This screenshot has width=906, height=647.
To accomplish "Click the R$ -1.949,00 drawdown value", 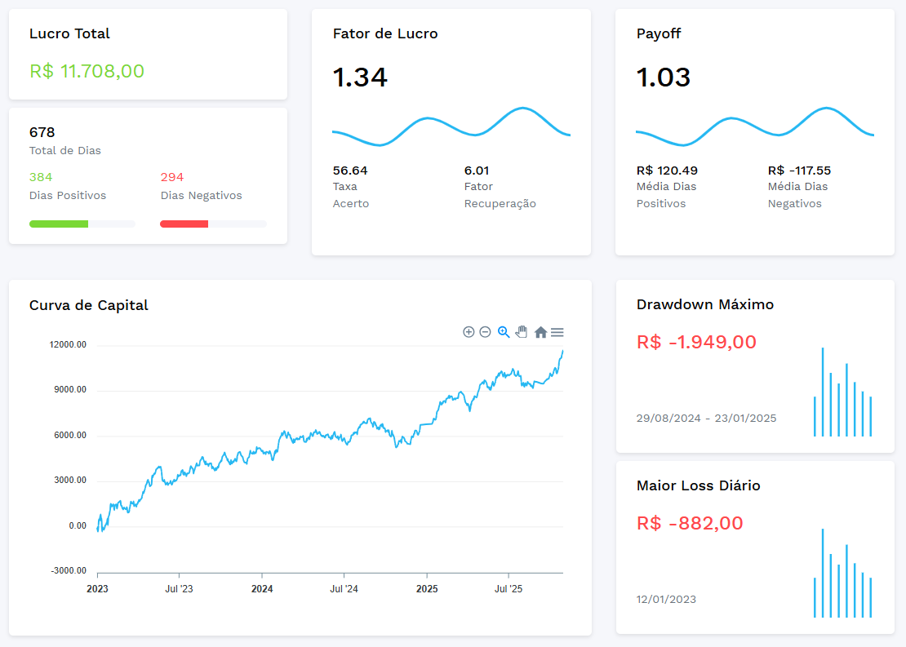I will tap(696, 342).
